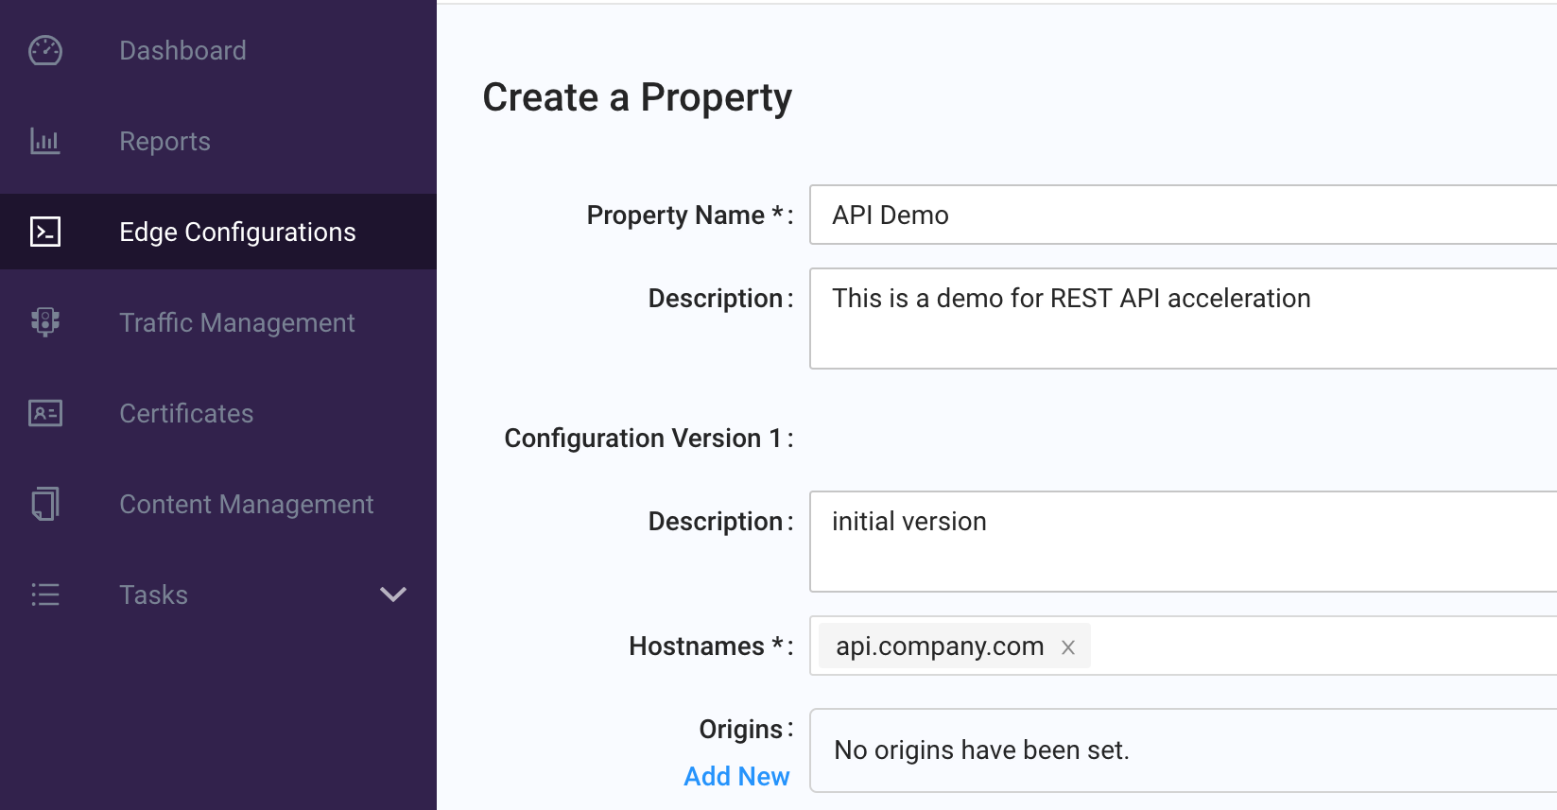Click the Configuration Version 1 label
Image resolution: width=1557 pixels, height=810 pixels.
coord(649,439)
